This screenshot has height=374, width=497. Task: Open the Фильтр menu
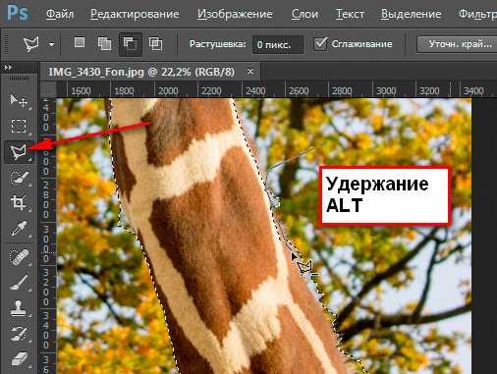[477, 14]
